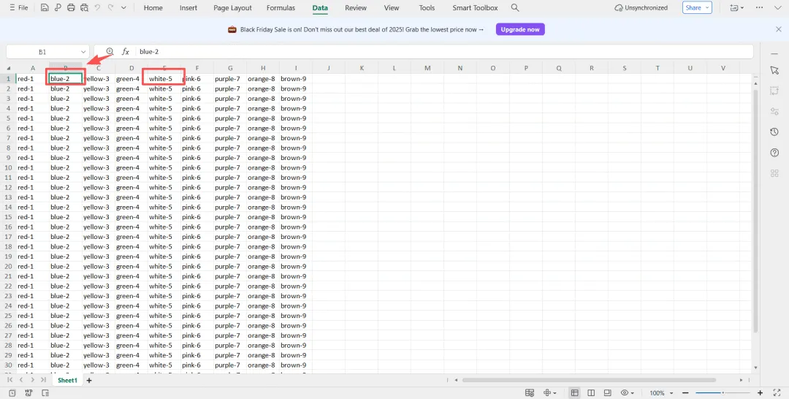Click the Add sheet plus icon
Viewport: 789px width, 399px height.
click(x=89, y=381)
